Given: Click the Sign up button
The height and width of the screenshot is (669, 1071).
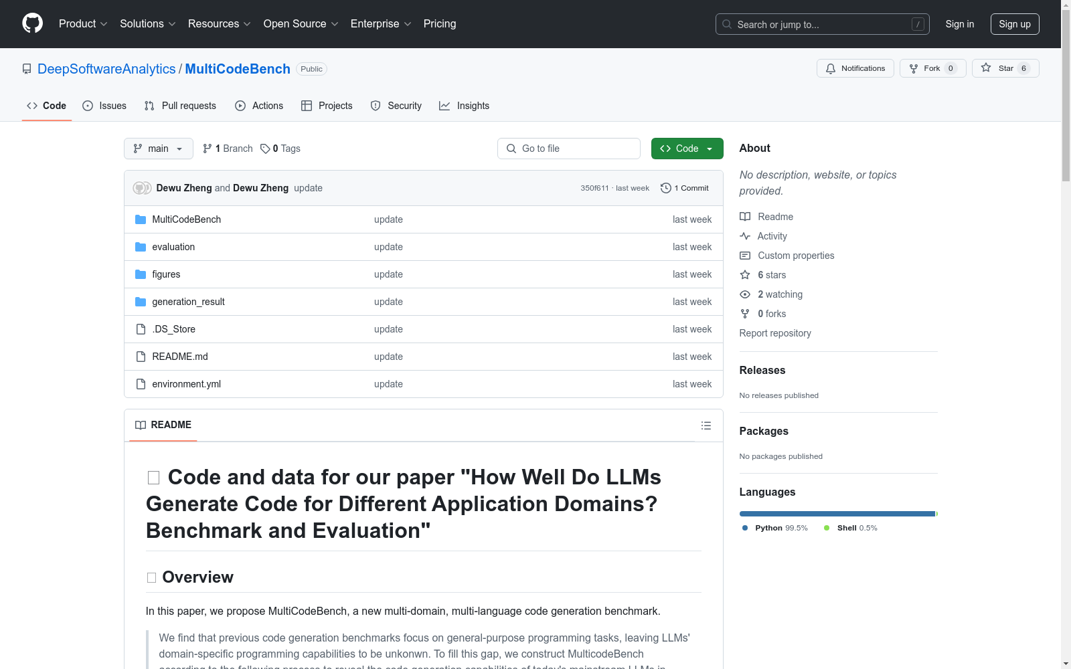Looking at the screenshot, I should [x=1015, y=24].
